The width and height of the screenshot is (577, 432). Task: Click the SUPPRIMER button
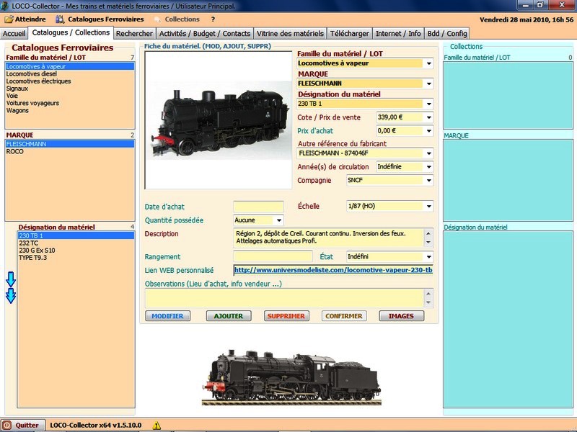[286, 316]
